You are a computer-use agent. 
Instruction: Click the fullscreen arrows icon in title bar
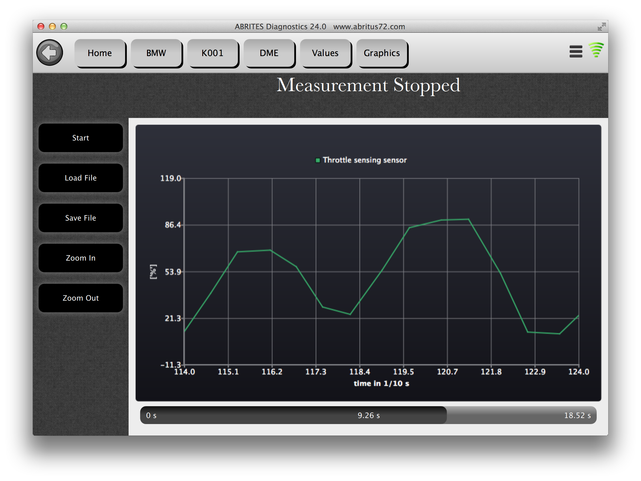(x=601, y=27)
